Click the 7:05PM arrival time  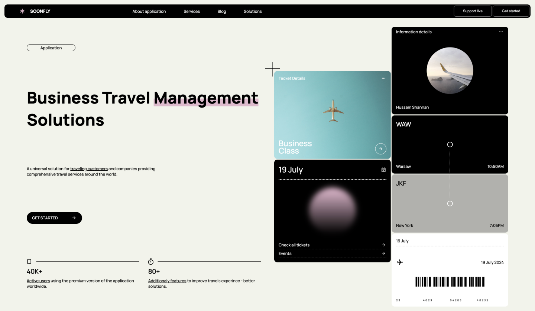pyautogui.click(x=497, y=226)
